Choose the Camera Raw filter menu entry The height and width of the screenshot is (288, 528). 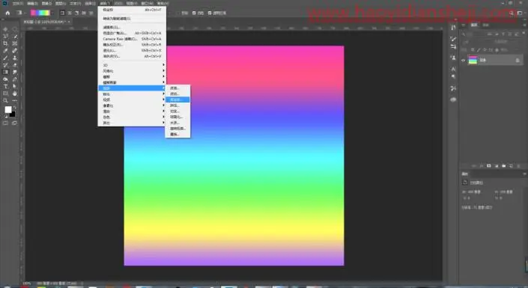(x=132, y=39)
